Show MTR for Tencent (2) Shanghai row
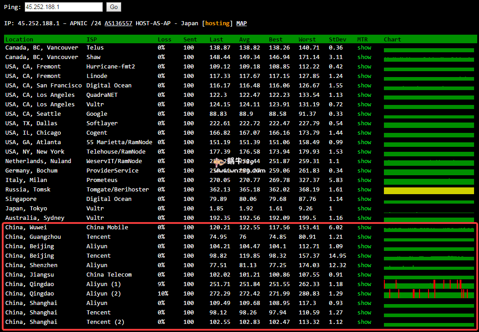 pos(364,322)
